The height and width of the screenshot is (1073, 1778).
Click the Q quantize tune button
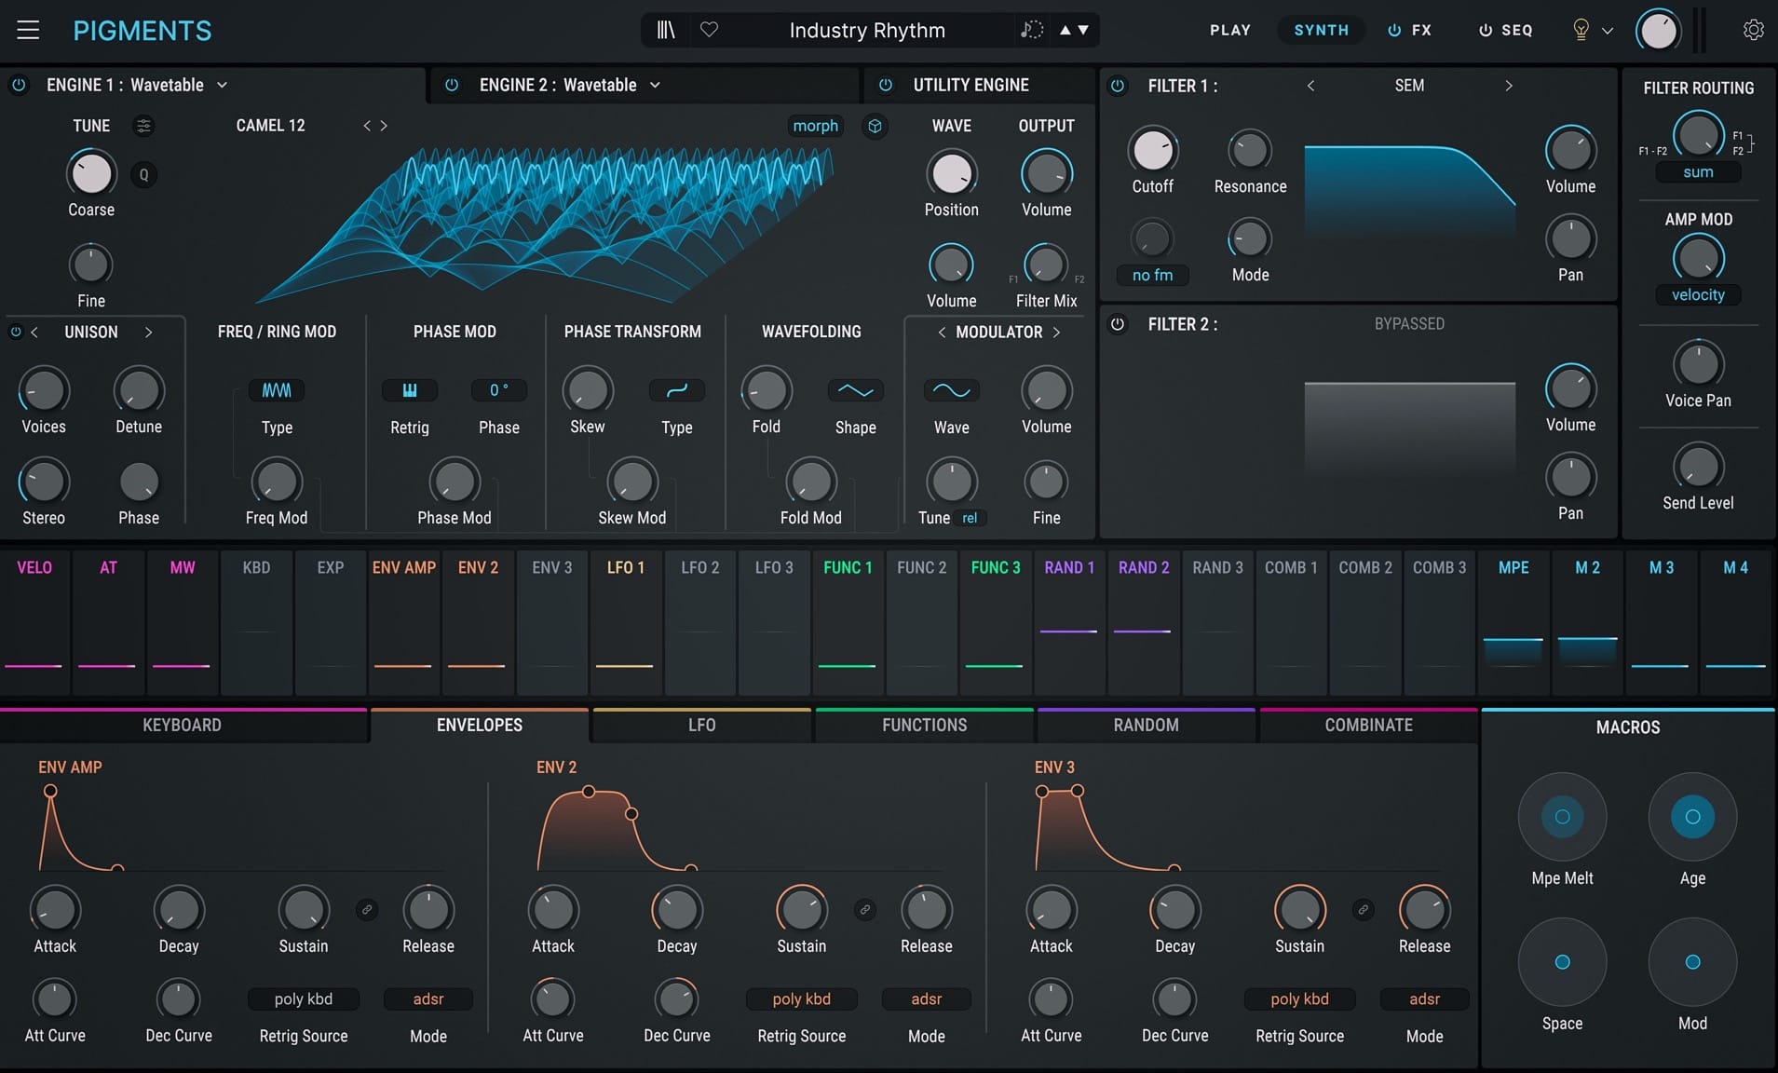143,174
